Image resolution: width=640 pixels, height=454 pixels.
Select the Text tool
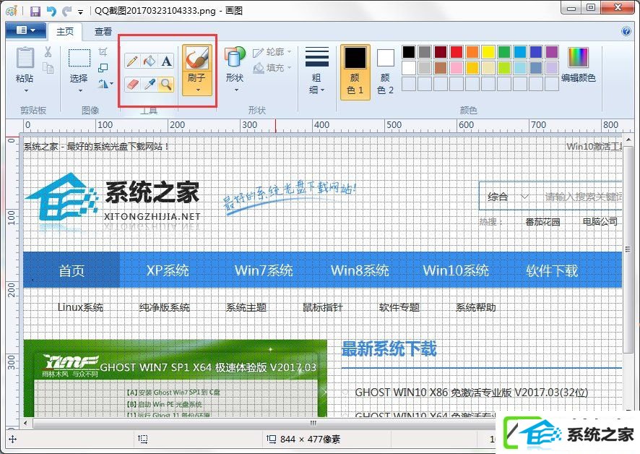(x=167, y=61)
